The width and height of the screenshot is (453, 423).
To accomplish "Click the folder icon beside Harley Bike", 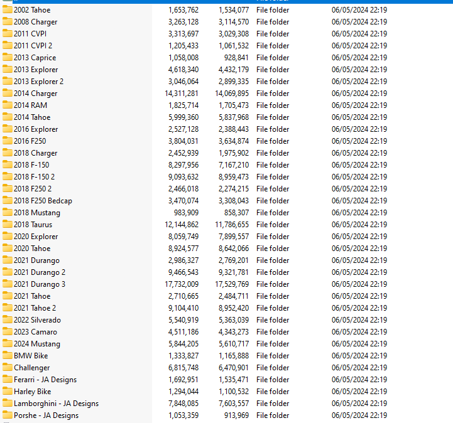I will click(7, 391).
